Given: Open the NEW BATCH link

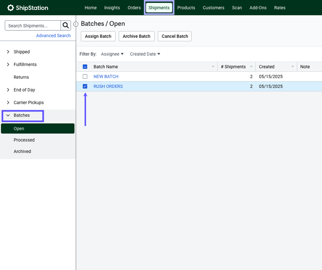Looking at the screenshot, I should click(x=106, y=76).
